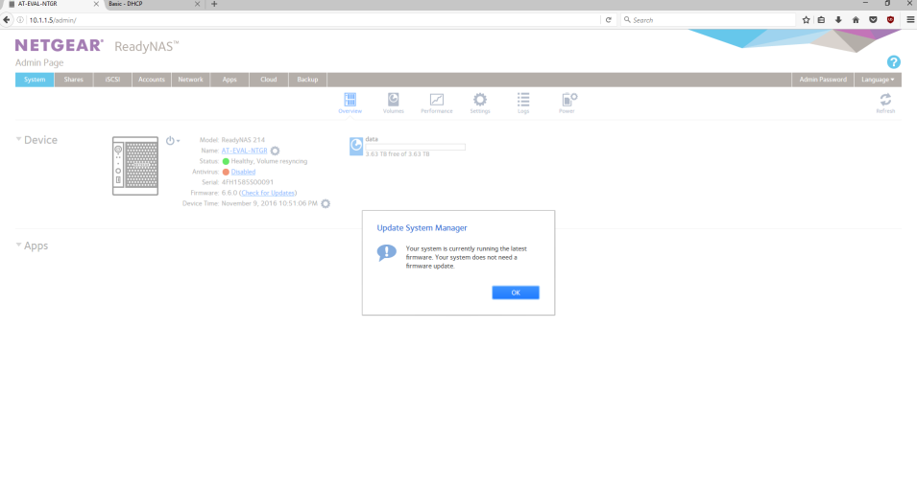
Task: Click the AT-EVAL-NTGR device name link
Action: click(x=244, y=151)
